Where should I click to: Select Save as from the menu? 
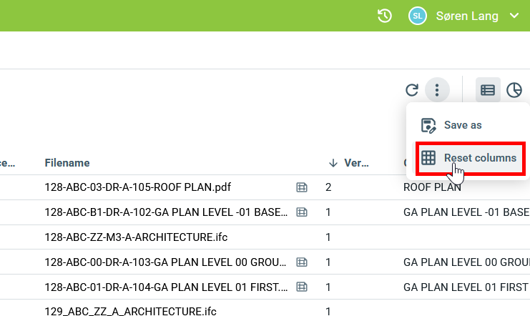pos(462,125)
